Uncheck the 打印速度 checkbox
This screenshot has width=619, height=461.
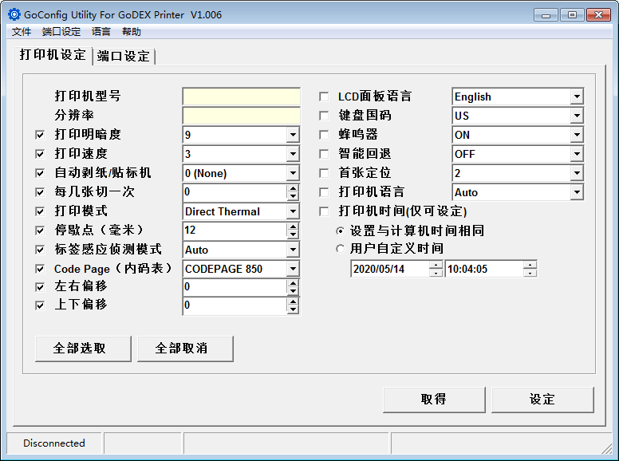(x=40, y=154)
